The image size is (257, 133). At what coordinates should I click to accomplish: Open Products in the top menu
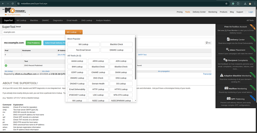click(224, 12)
